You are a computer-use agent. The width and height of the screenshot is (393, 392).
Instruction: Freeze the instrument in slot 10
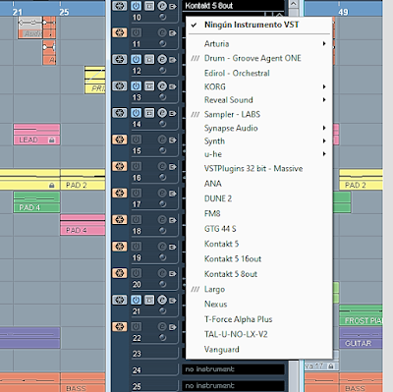click(120, 6)
